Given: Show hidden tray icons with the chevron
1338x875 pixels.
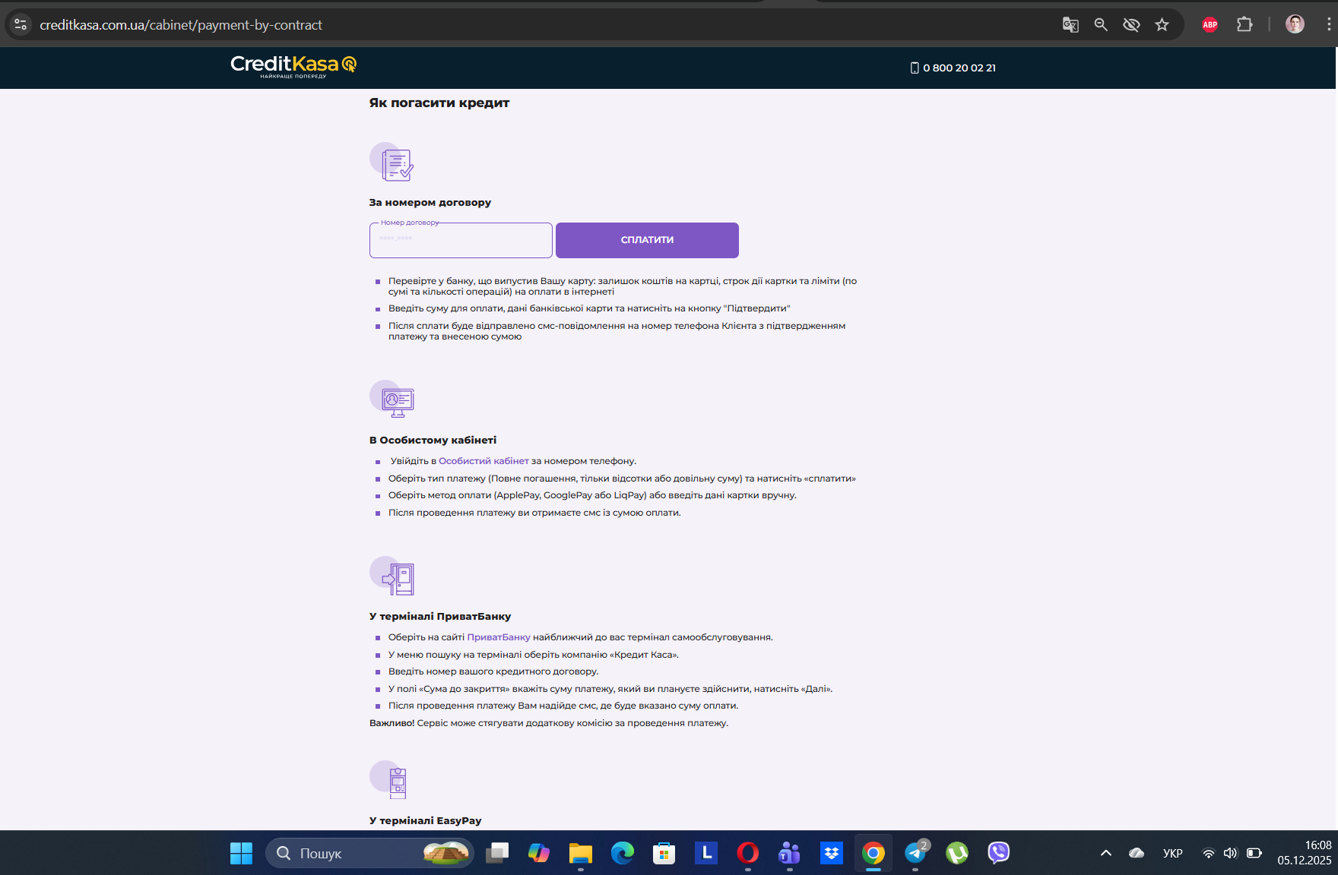Looking at the screenshot, I should (x=1106, y=853).
